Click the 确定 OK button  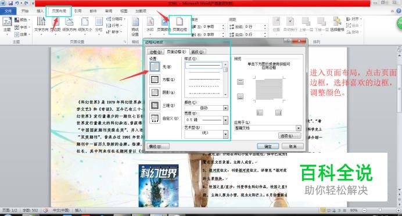click(268, 146)
